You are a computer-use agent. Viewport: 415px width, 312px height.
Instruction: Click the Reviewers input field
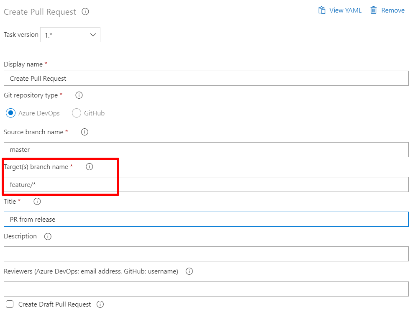[x=206, y=289]
